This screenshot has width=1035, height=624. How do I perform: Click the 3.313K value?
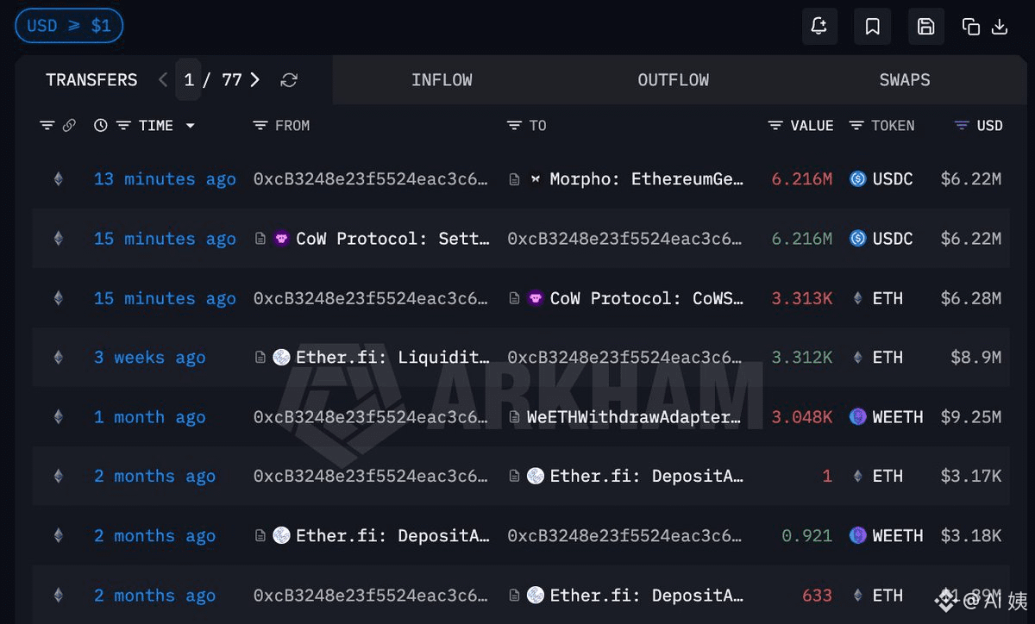tap(802, 298)
